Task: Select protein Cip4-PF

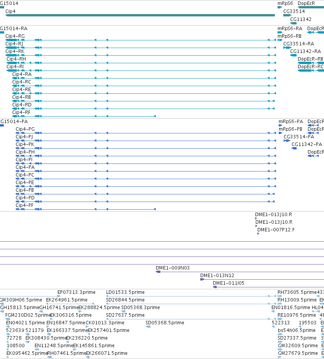Action: 86,209
